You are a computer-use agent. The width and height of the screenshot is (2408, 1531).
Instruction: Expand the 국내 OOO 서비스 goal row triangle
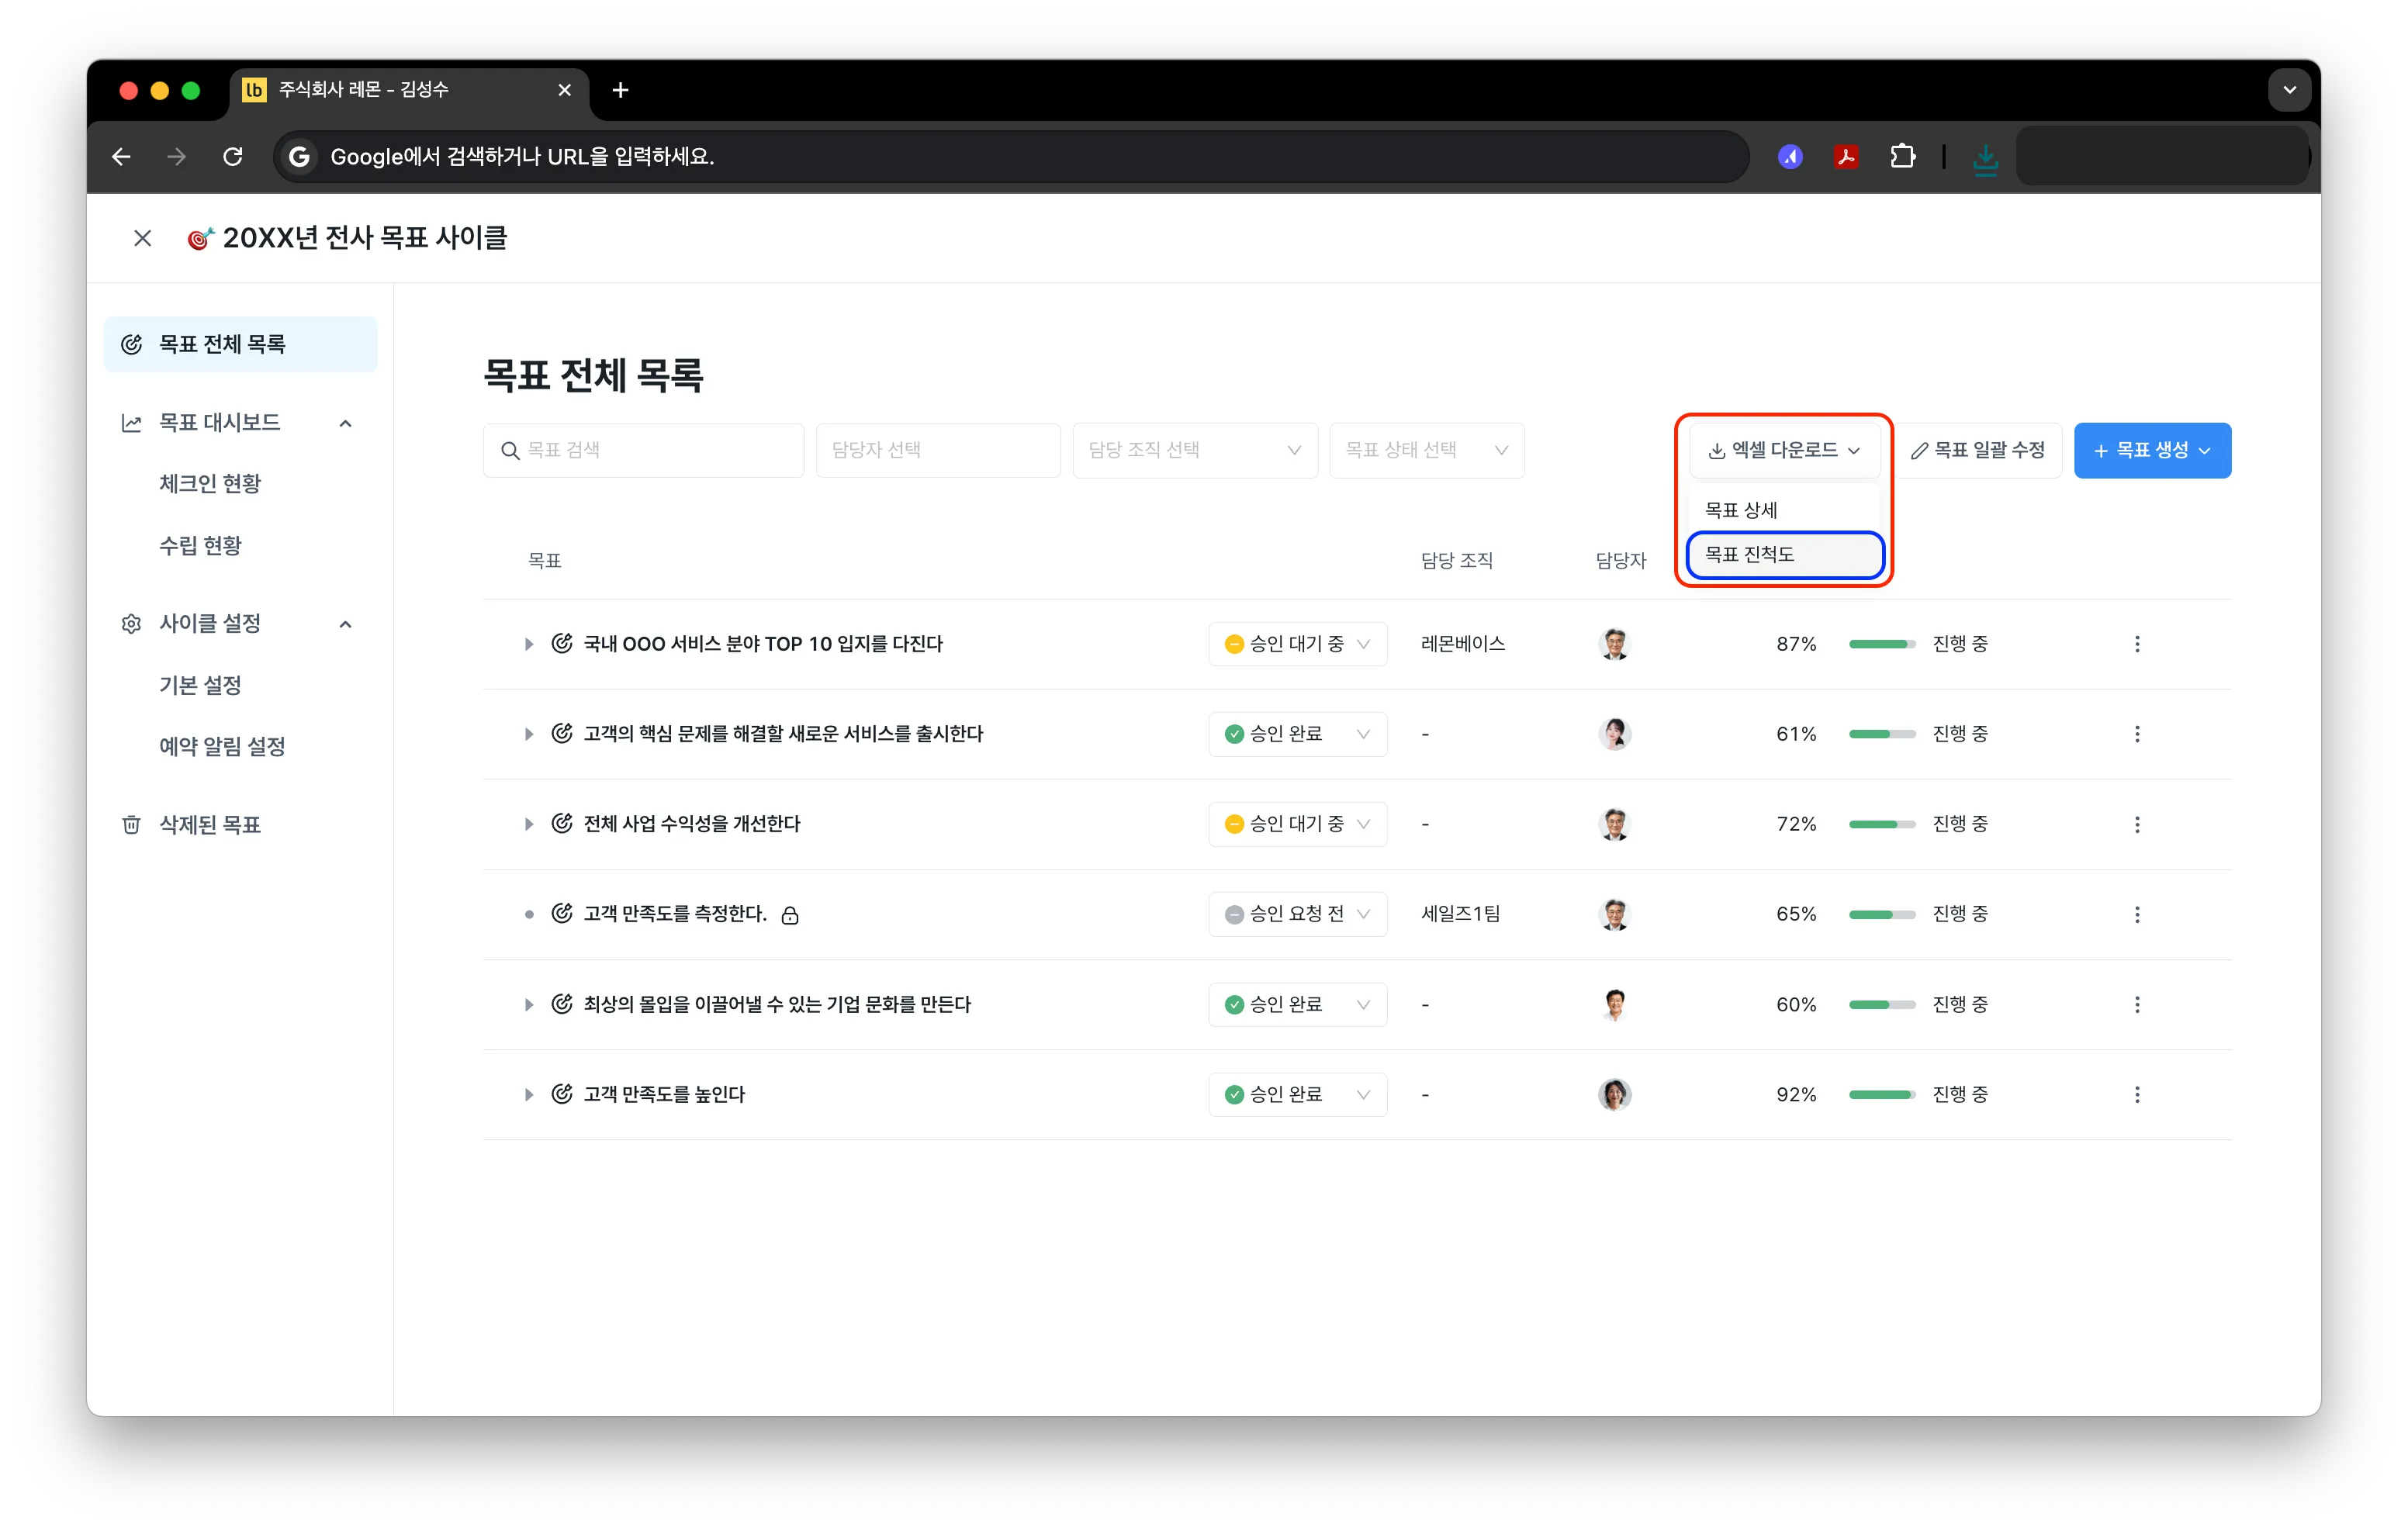pos(528,644)
